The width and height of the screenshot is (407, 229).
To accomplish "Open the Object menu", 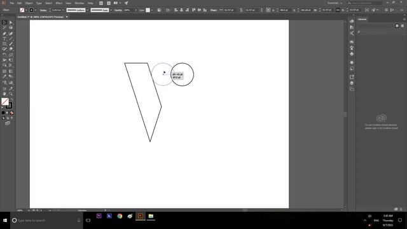I will (x=29, y=3).
